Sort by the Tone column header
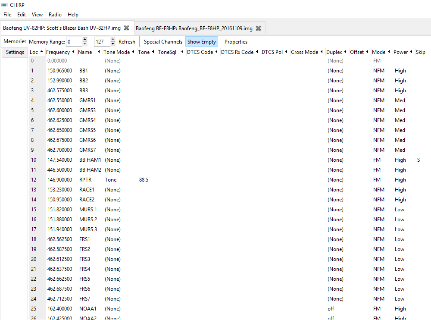 point(146,52)
